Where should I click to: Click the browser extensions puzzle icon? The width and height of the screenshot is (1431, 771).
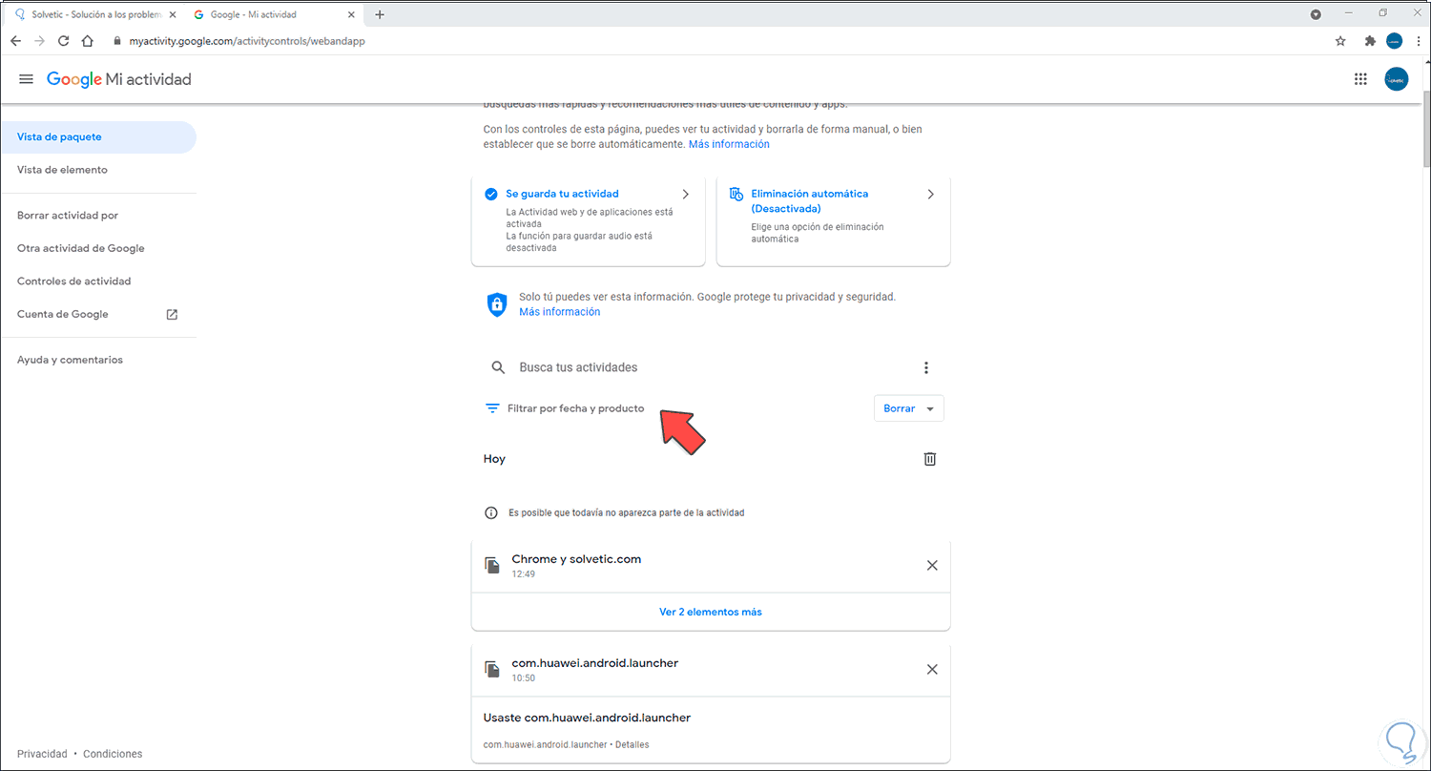pyautogui.click(x=1369, y=41)
